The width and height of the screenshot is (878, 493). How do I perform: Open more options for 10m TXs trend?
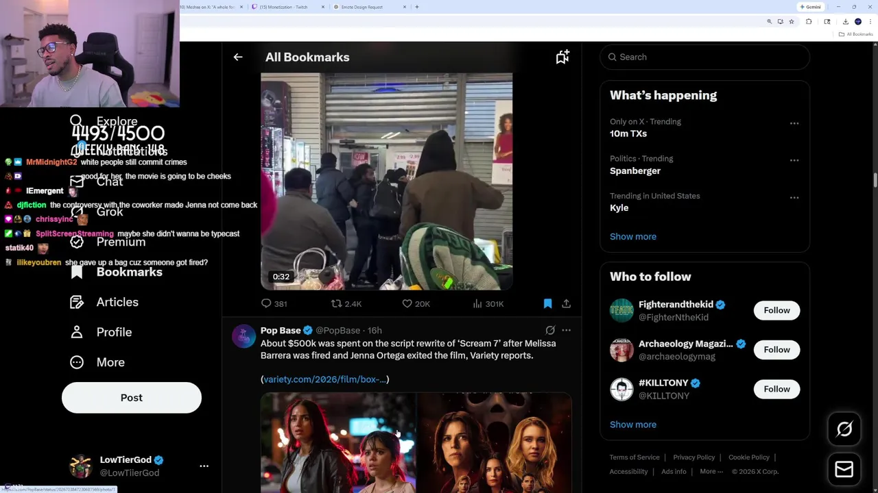click(x=794, y=123)
